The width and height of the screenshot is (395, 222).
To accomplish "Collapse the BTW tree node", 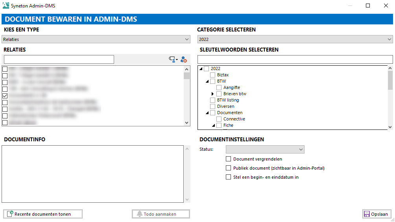I will point(207,81).
